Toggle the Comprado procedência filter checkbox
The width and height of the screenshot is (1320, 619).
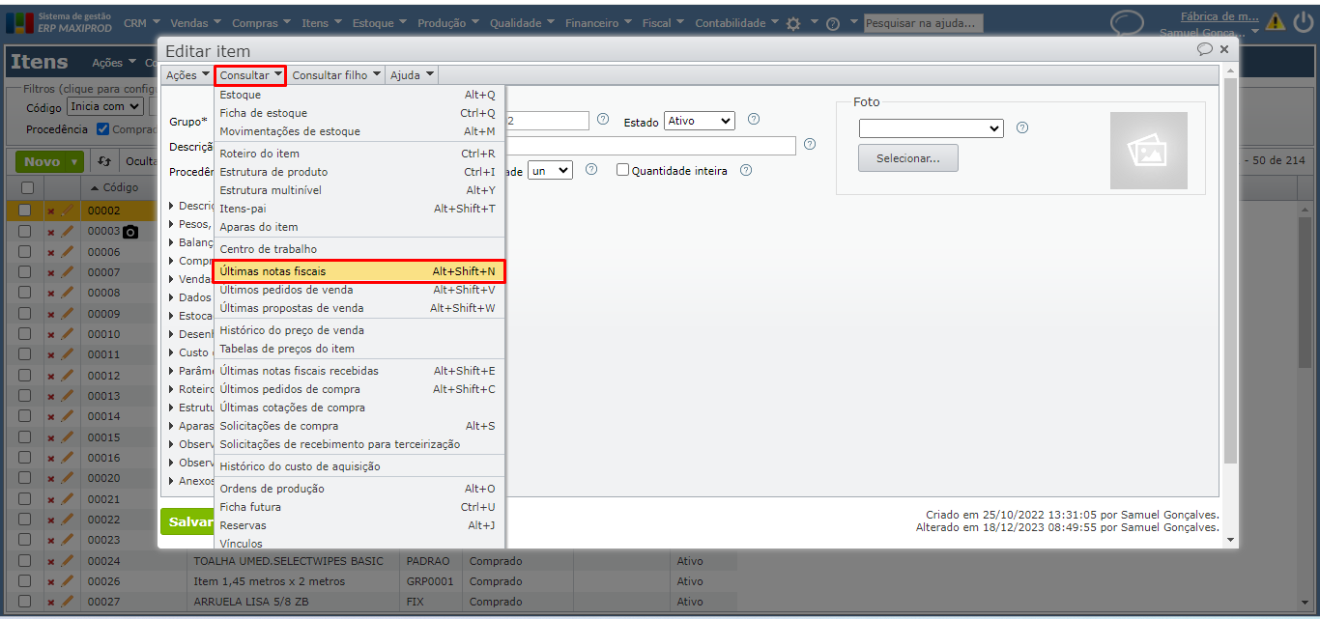[102, 129]
